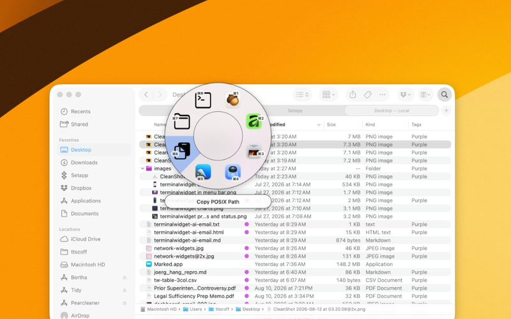Open the Setapp sidebar item

tap(94, 175)
